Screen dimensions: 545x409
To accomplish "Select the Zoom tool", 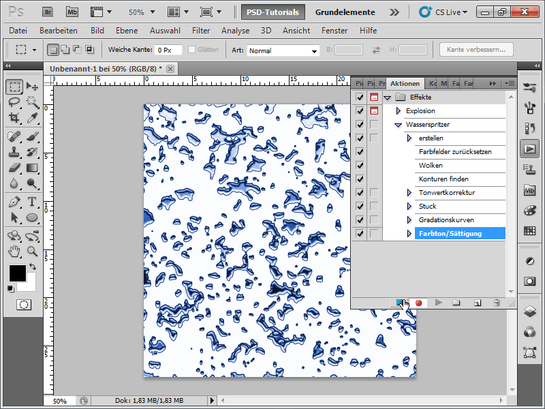I will pyautogui.click(x=32, y=251).
